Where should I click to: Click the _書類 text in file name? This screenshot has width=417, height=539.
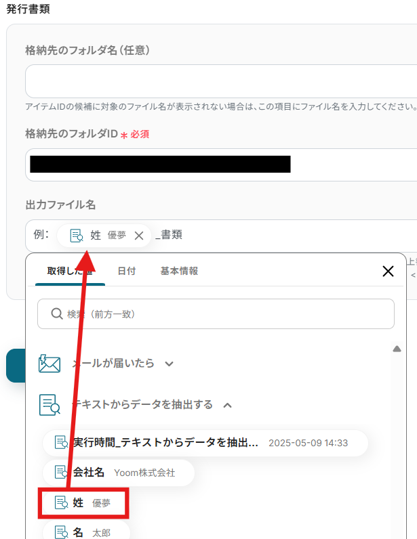tap(169, 235)
